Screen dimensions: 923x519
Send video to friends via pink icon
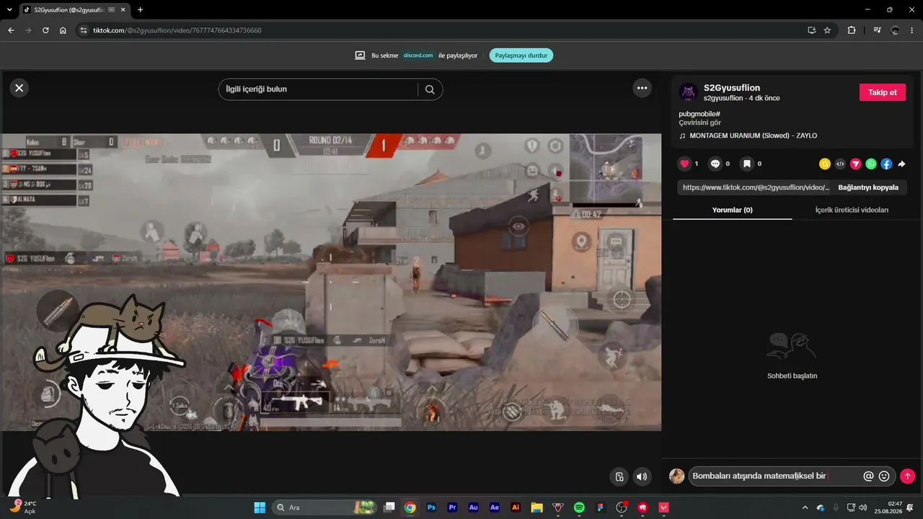click(855, 164)
